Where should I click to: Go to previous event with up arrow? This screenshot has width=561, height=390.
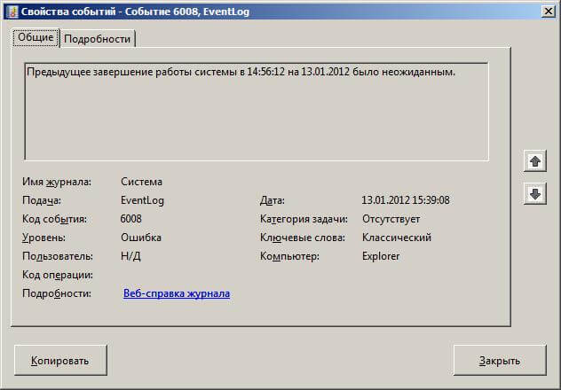(534, 161)
